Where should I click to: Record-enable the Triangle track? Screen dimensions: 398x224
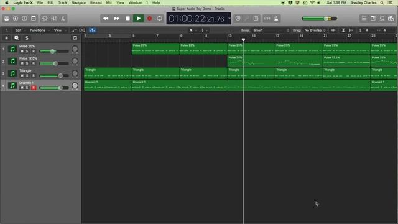[33, 75]
